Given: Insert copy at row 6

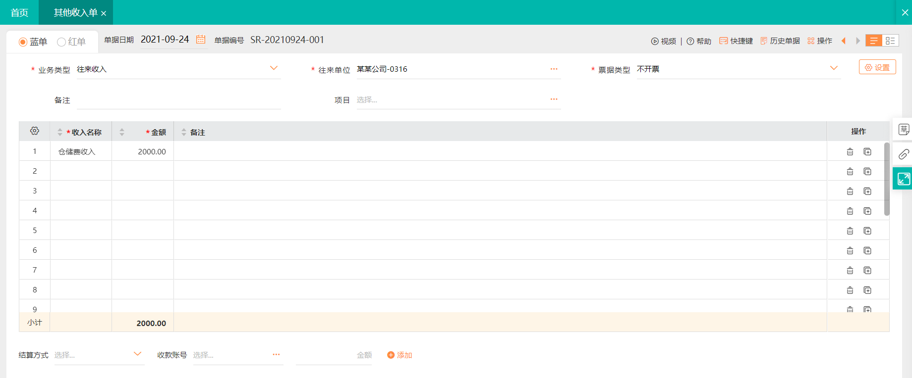Looking at the screenshot, I should [867, 251].
